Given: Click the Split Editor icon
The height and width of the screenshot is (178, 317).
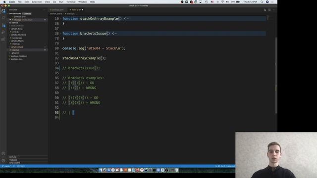Looking at the screenshot, I should 269,10.
